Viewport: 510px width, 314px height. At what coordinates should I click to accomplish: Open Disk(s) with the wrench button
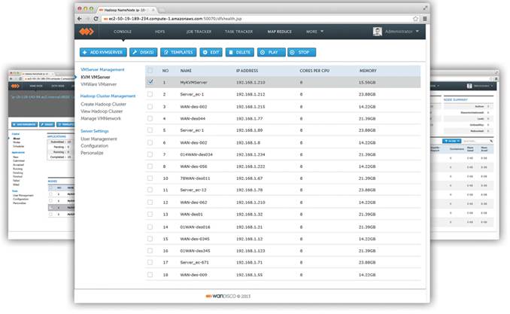tap(143, 52)
